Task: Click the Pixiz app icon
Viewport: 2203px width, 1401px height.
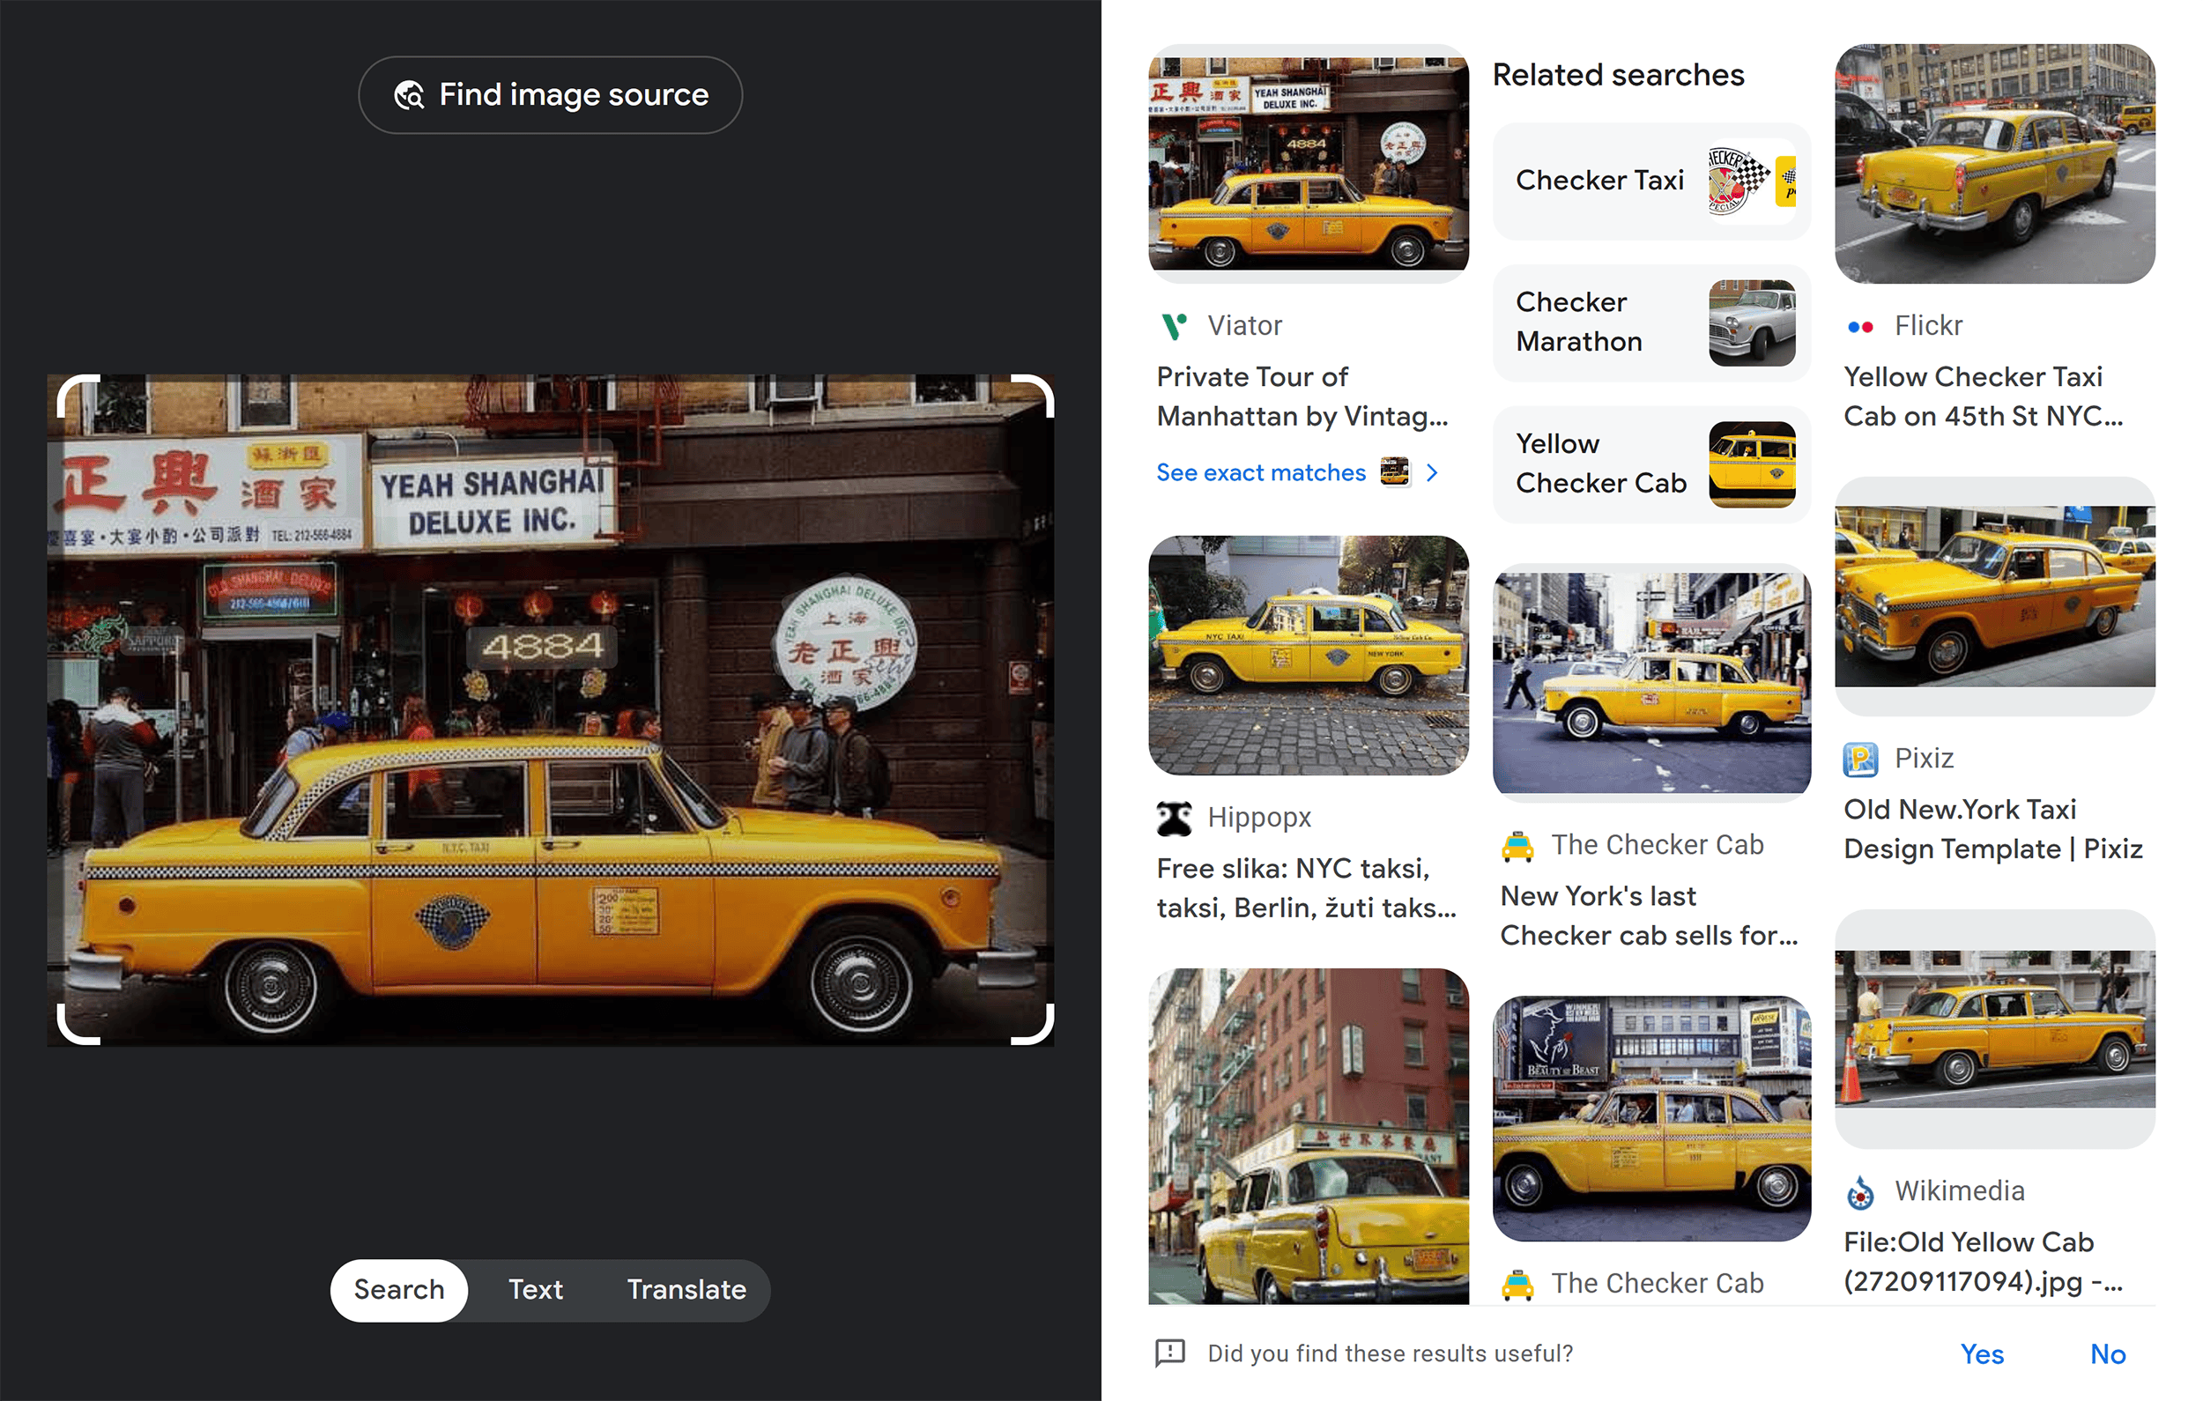Action: point(1861,758)
